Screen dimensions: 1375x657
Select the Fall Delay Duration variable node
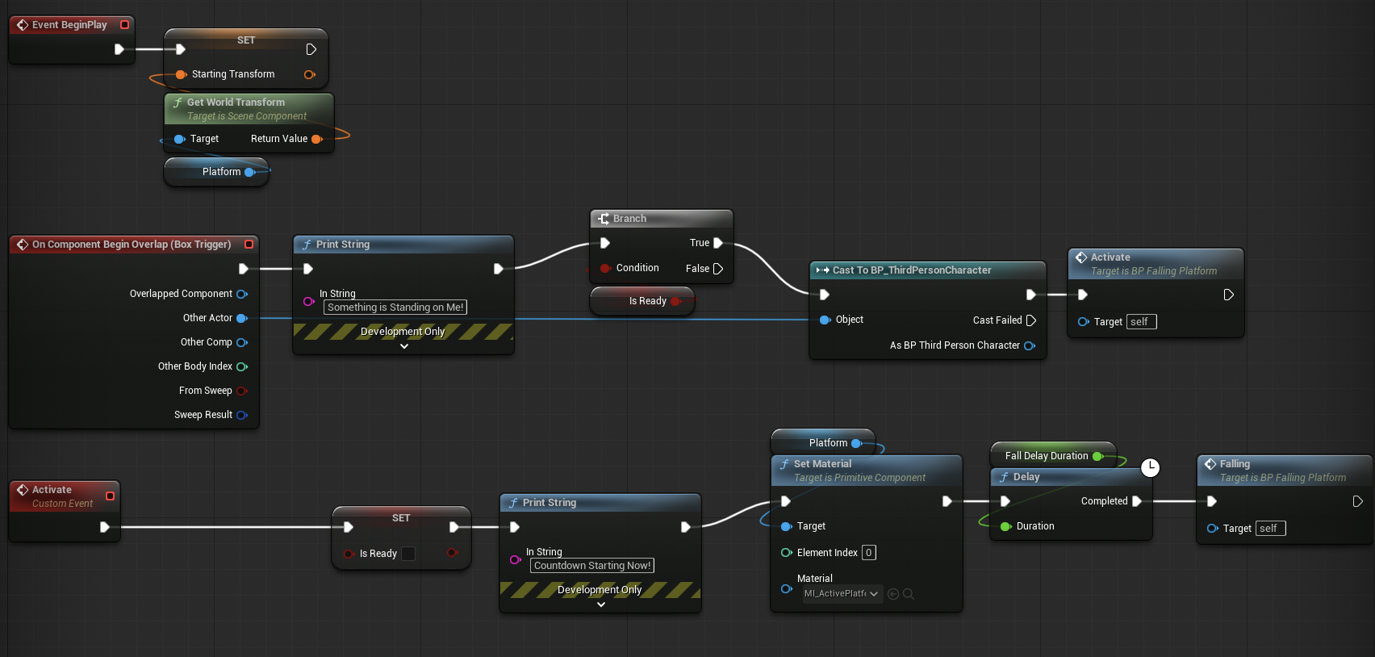(1053, 455)
